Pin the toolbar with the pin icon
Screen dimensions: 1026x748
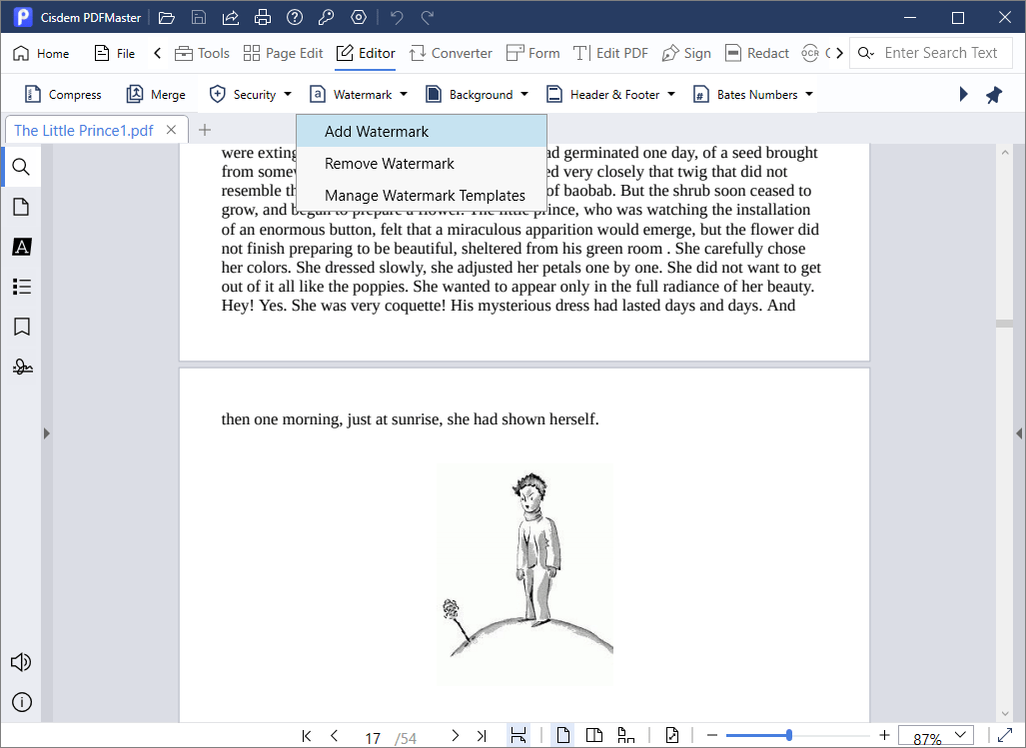click(x=994, y=95)
